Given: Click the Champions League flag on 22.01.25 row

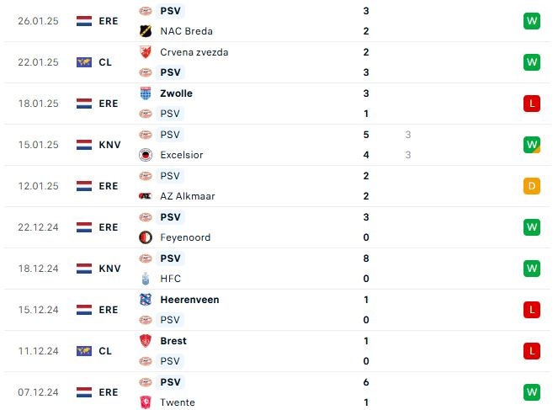Looking at the screenshot, I should coord(84,62).
